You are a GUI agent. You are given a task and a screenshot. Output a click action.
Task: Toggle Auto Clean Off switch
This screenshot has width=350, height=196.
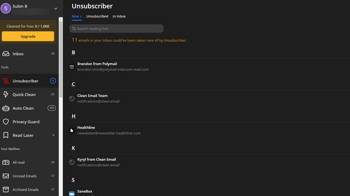coord(51,108)
